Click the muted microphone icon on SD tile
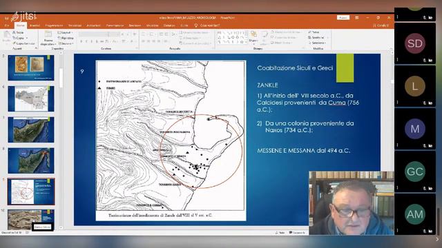 (425, 60)
